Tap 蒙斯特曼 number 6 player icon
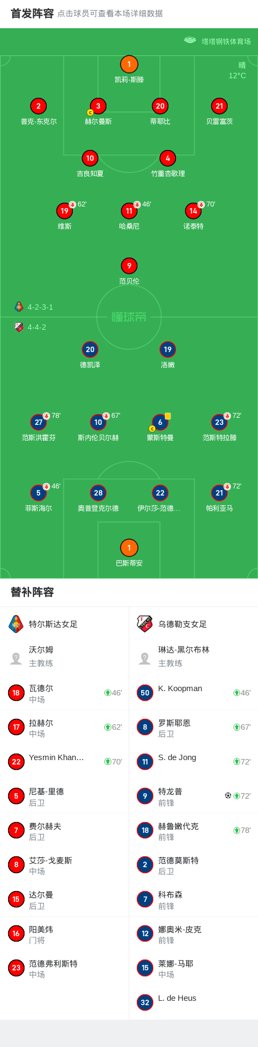The image size is (258, 1047). (160, 422)
